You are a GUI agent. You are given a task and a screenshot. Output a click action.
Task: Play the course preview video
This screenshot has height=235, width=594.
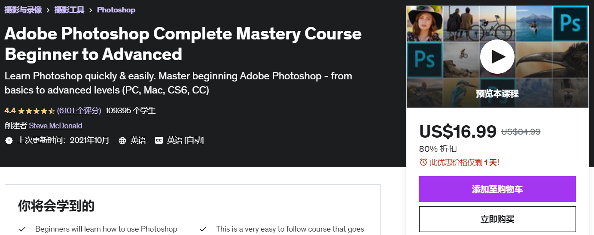tap(497, 57)
